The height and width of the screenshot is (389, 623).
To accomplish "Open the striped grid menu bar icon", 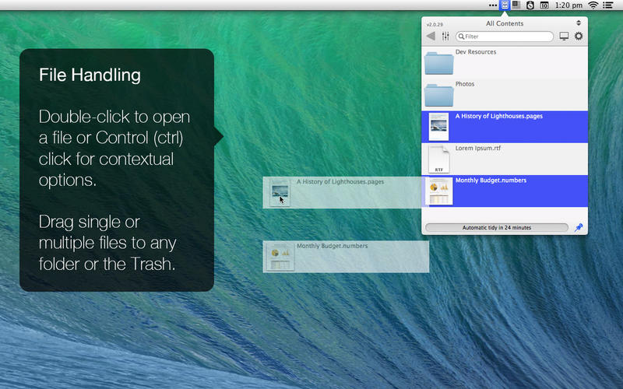I will [x=516, y=5].
